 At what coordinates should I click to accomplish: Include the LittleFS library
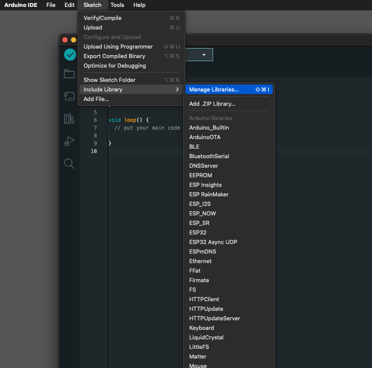(x=229, y=347)
